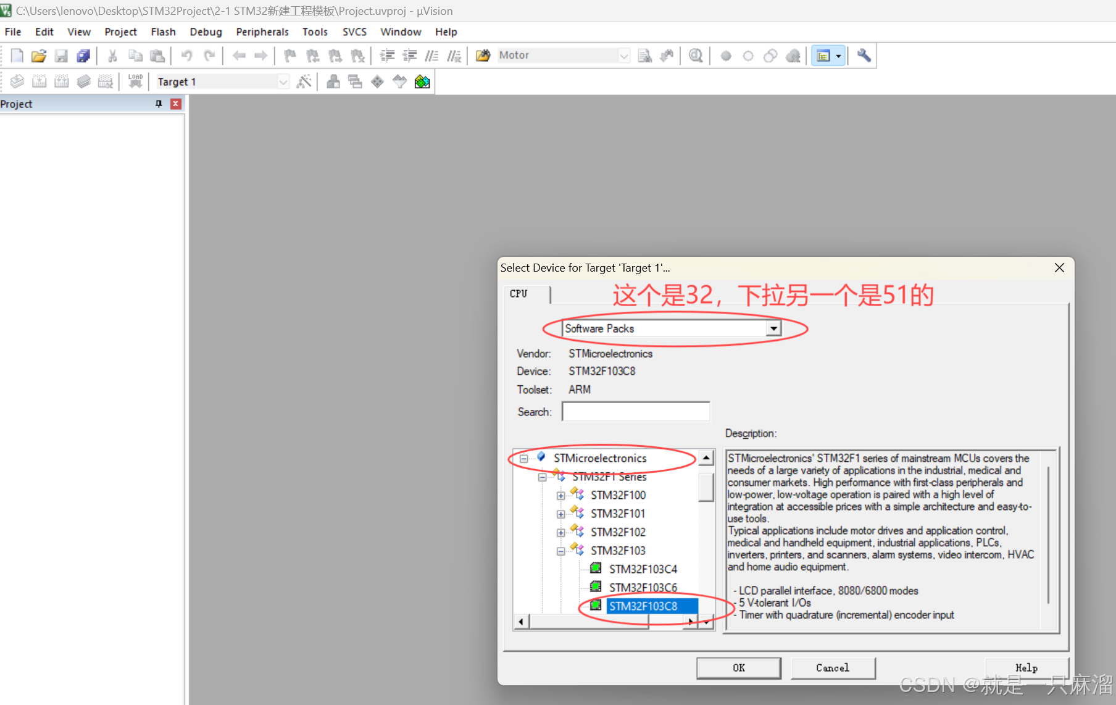This screenshot has height=705, width=1116.
Task: Click the Manage Project Items blocks icon
Action: click(333, 81)
